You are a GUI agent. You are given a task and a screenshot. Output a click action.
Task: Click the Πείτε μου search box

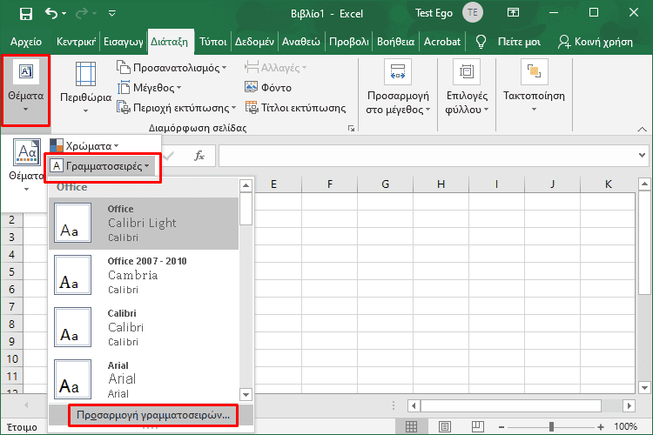coord(519,42)
